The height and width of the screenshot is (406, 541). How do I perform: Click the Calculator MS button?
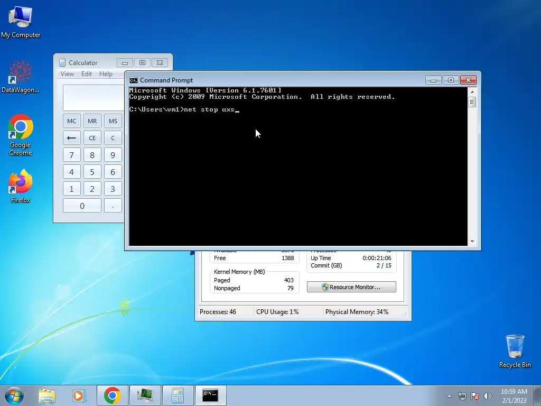pyautogui.click(x=113, y=121)
